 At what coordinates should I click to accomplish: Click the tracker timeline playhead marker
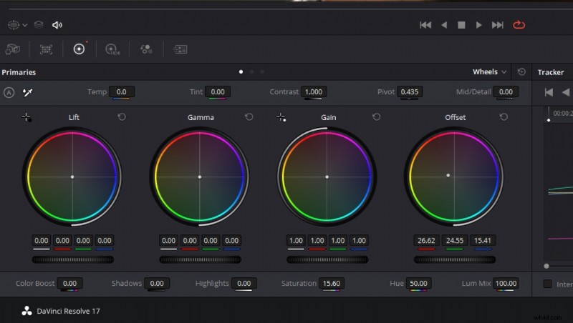[x=549, y=119]
